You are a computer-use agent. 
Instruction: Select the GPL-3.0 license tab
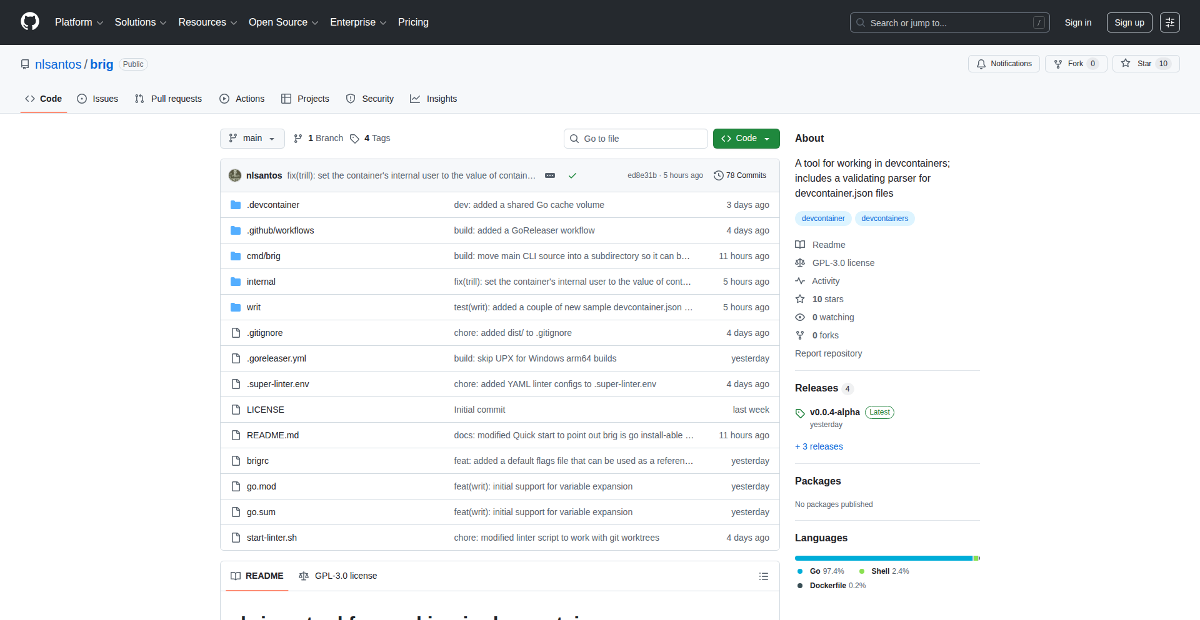click(x=338, y=576)
